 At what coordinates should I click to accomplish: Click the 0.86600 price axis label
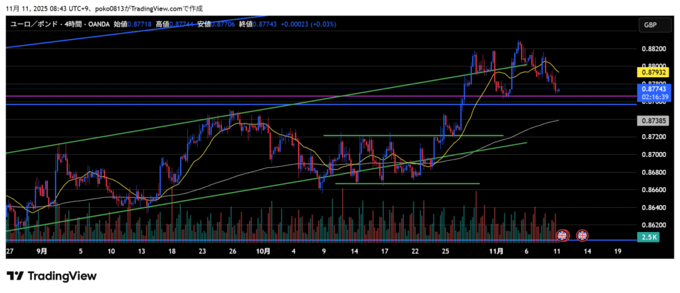pos(654,190)
